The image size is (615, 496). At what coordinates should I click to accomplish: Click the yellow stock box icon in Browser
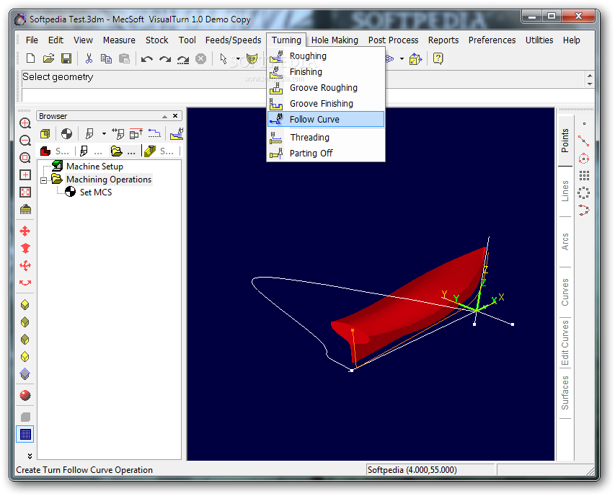45,134
